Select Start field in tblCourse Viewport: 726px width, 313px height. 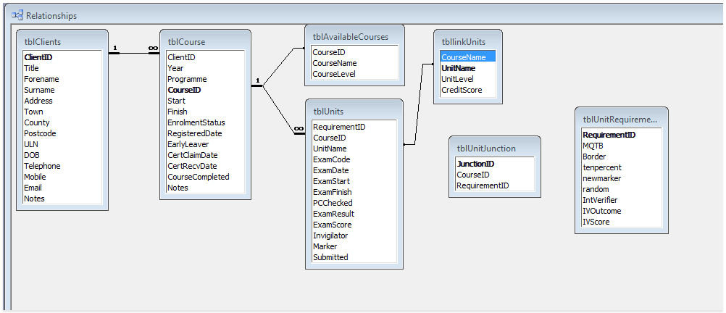tap(205, 101)
